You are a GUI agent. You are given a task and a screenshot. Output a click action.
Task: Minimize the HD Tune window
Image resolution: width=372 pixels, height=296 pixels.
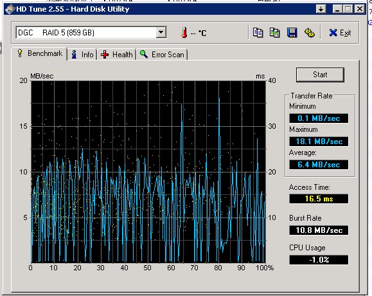coord(337,9)
